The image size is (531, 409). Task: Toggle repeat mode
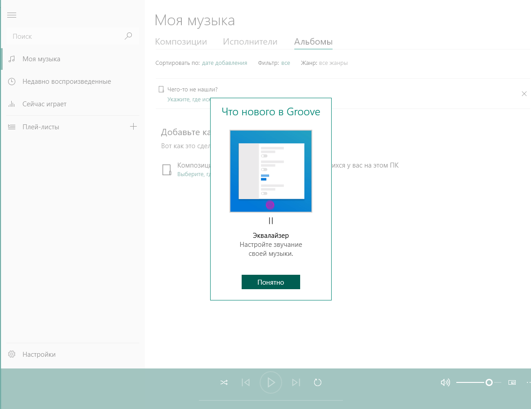[317, 382]
